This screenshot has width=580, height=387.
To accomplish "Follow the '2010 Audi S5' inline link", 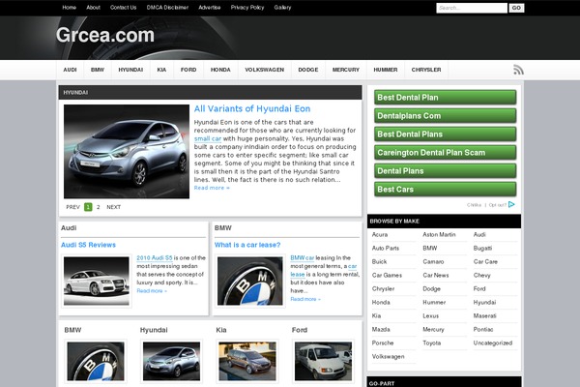I will click(155, 257).
